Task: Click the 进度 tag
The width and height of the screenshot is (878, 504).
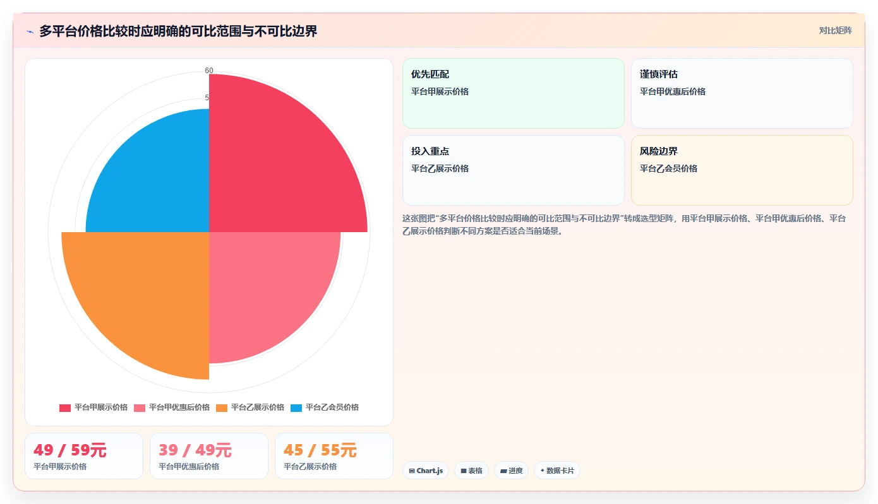Action: (x=511, y=471)
